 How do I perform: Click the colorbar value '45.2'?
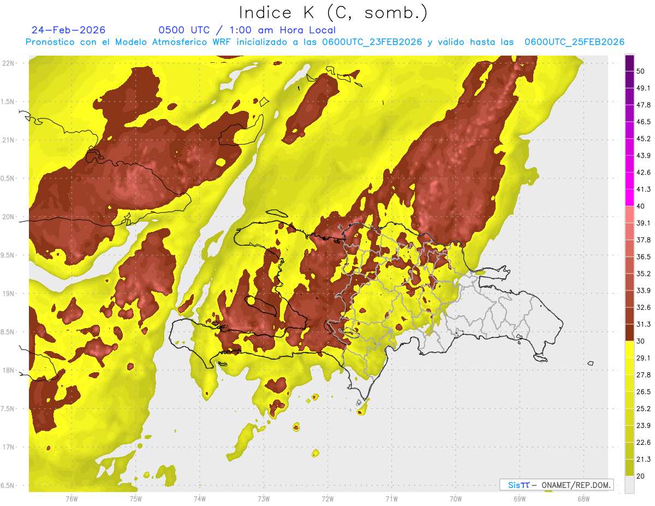[644, 139]
